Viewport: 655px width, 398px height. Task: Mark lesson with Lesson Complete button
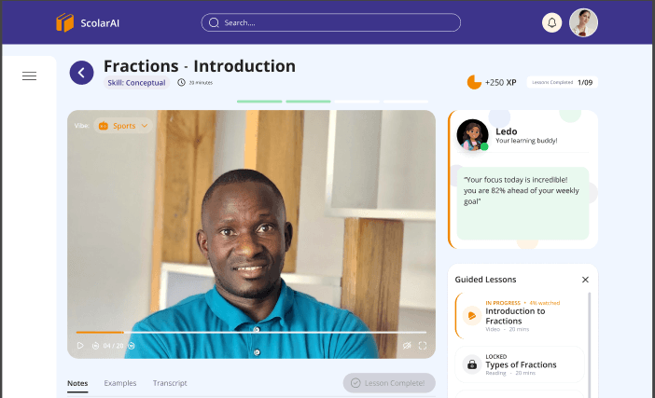click(389, 383)
